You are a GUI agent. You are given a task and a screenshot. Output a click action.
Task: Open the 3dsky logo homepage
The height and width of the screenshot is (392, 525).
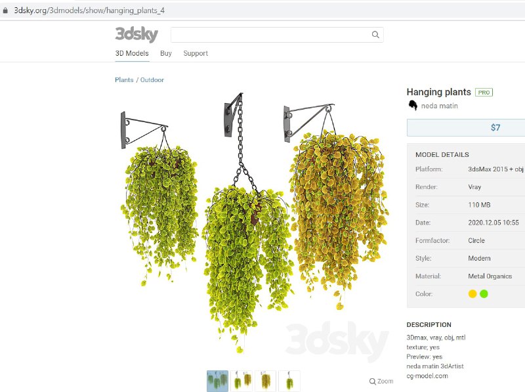[136, 35]
